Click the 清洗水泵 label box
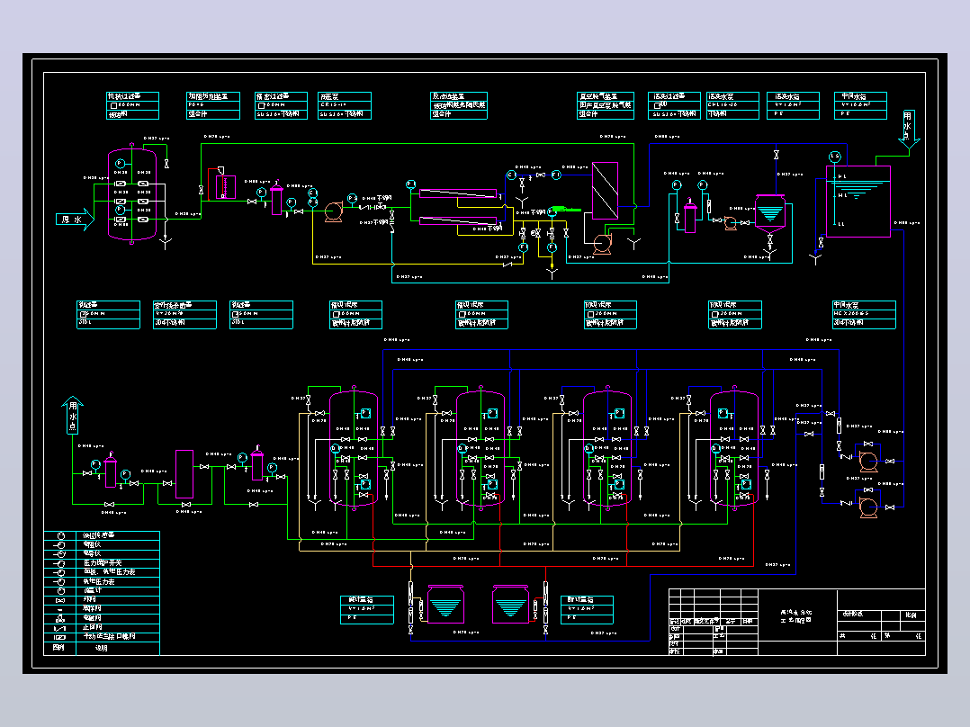970x727 pixels. [732, 105]
